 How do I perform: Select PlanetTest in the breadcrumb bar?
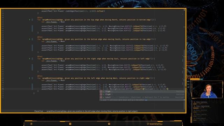(39, 111)
